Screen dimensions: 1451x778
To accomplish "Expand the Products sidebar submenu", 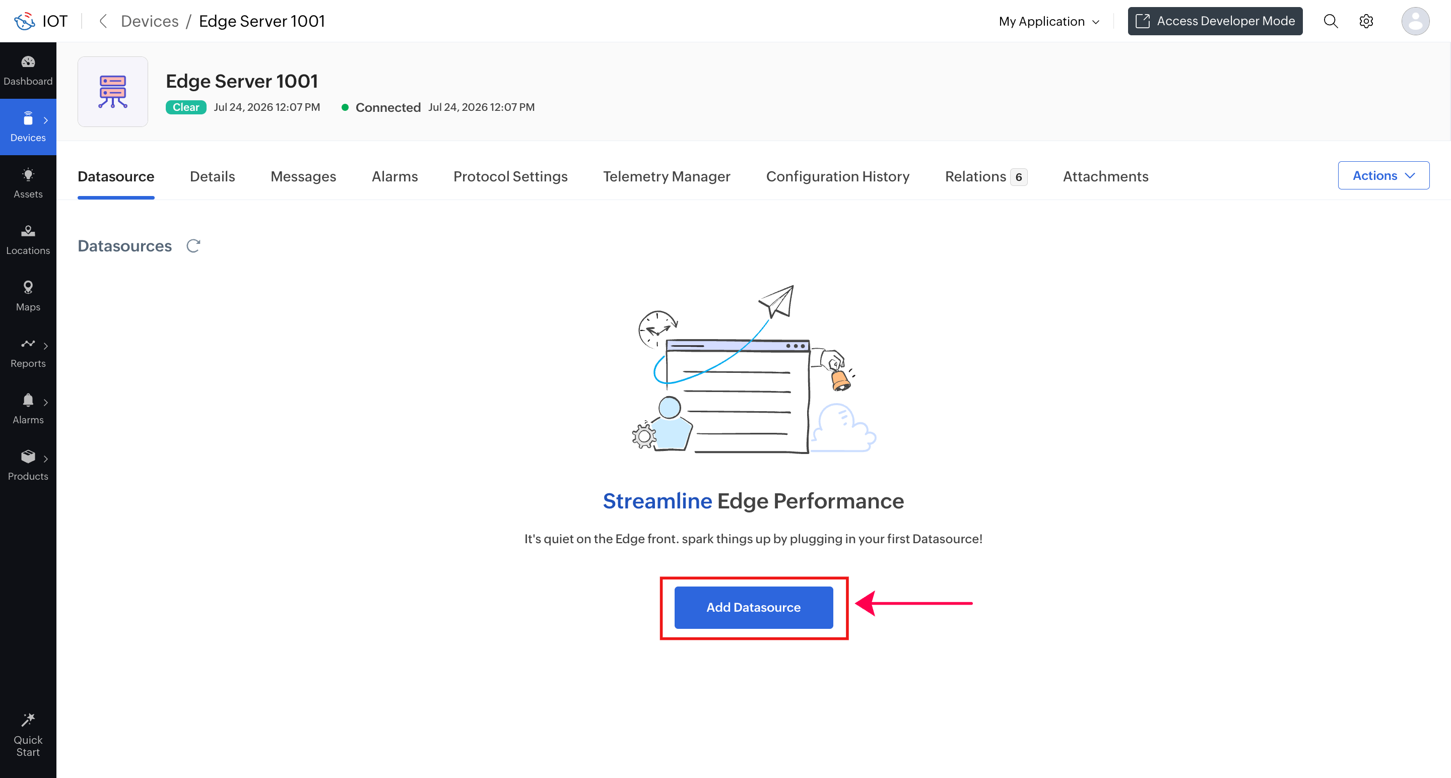I will [46, 459].
